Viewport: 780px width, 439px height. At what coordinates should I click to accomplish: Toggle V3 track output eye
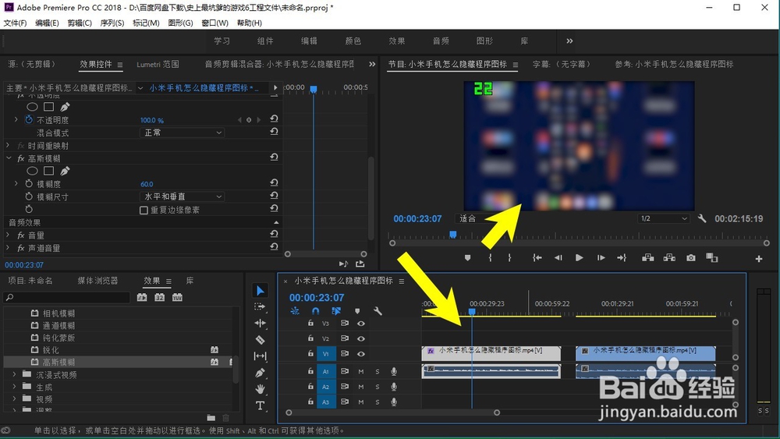361,323
